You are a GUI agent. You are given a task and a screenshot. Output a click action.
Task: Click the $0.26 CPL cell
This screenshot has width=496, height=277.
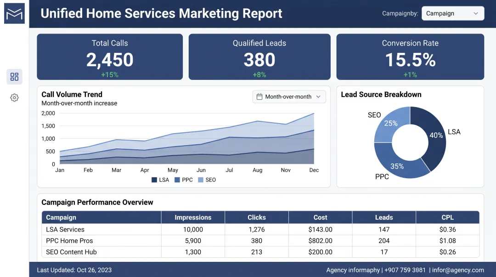pyautogui.click(x=448, y=252)
